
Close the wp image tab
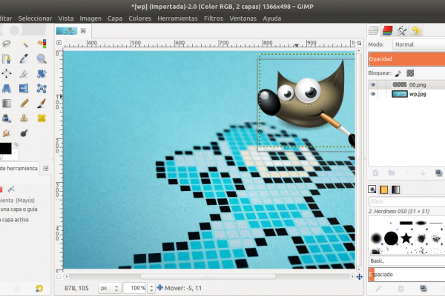coord(83,30)
